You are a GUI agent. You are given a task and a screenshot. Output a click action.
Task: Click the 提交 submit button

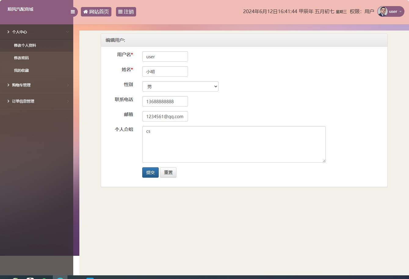click(x=150, y=172)
